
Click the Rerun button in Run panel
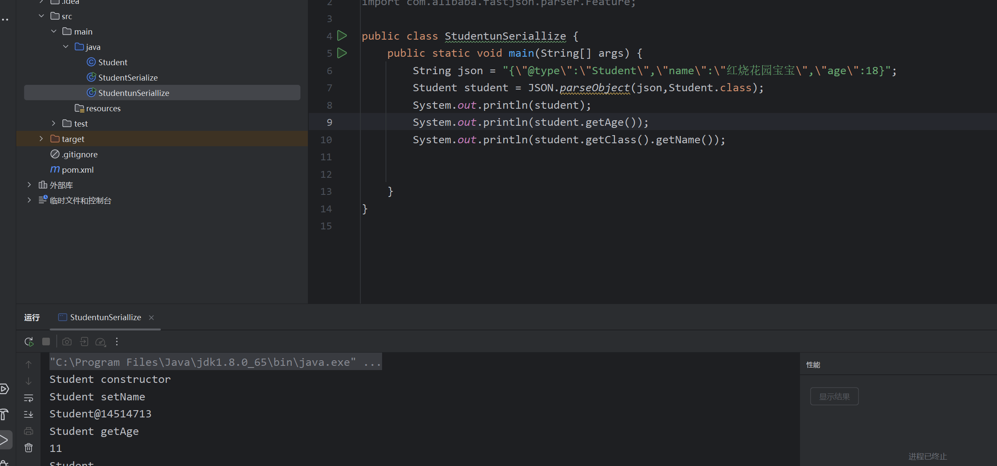[29, 342]
